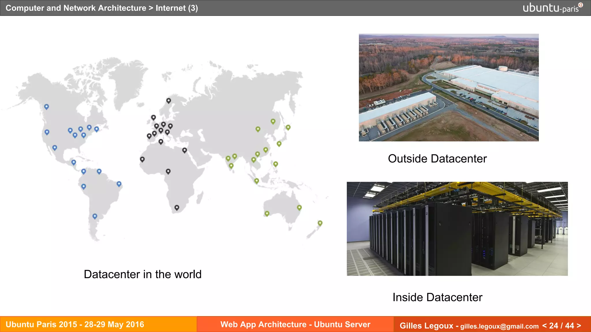This screenshot has width=591, height=332.
Task: Click the blue pin in southern Argentina
Action: pos(95,216)
